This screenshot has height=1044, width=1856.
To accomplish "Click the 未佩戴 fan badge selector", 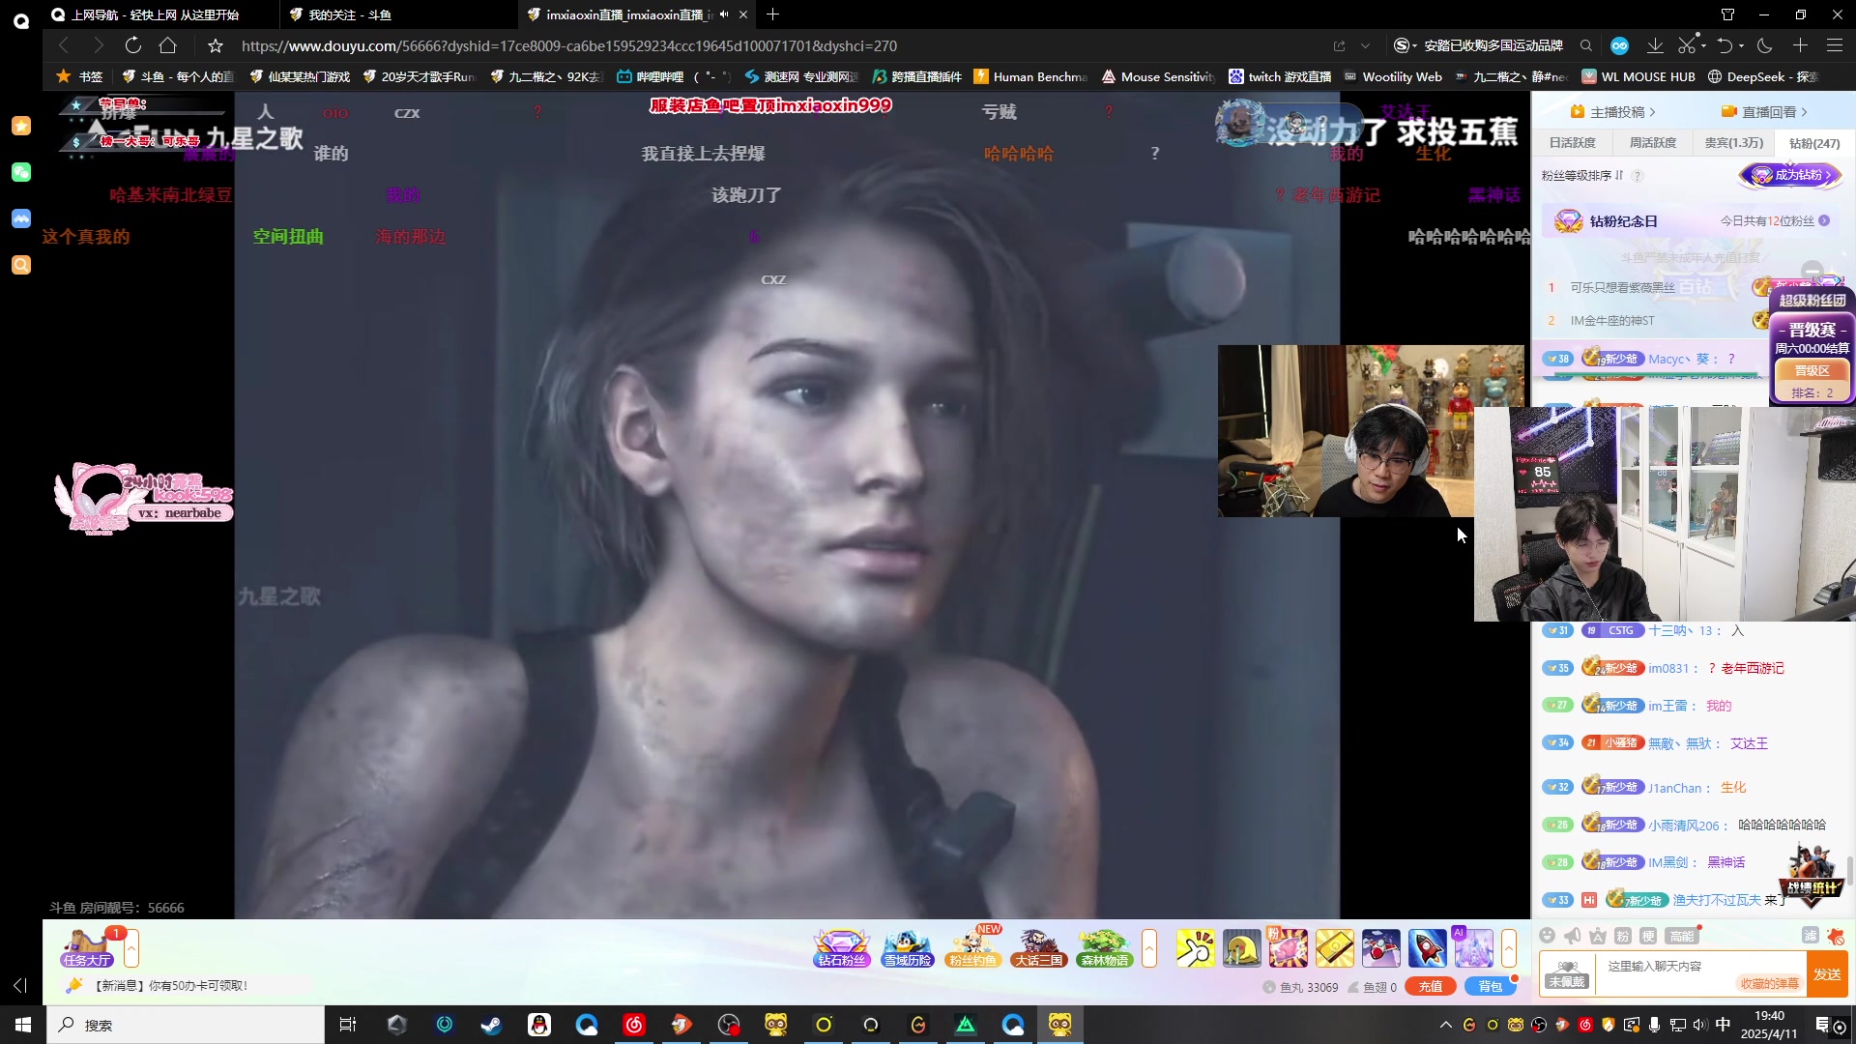I will 1566,974.
